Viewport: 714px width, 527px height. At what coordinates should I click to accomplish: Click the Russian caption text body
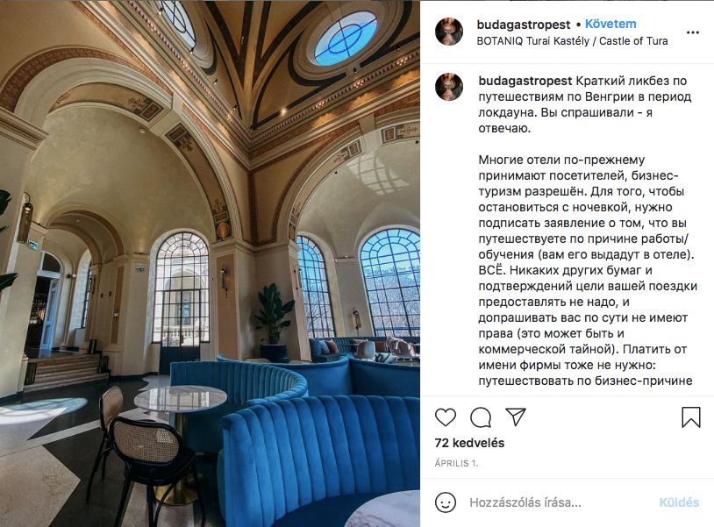click(x=586, y=231)
